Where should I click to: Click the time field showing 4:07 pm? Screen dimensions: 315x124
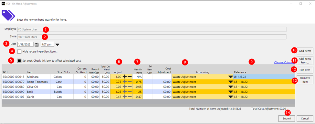coord(47,45)
